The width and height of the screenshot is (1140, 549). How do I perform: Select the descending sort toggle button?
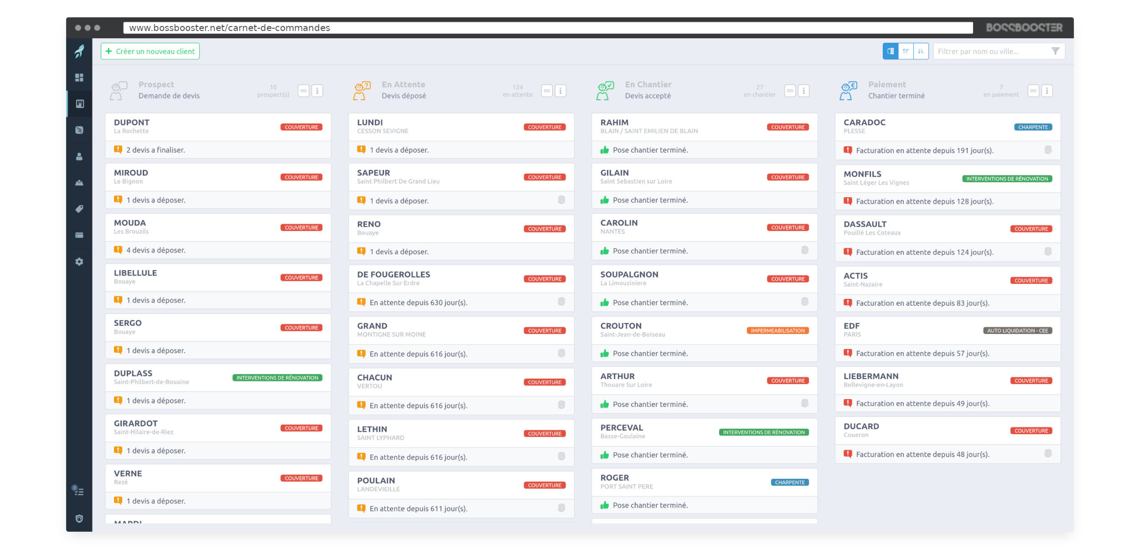921,51
